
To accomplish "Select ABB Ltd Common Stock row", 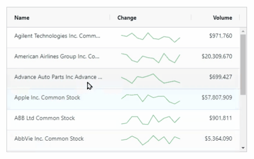I will click(x=123, y=120).
